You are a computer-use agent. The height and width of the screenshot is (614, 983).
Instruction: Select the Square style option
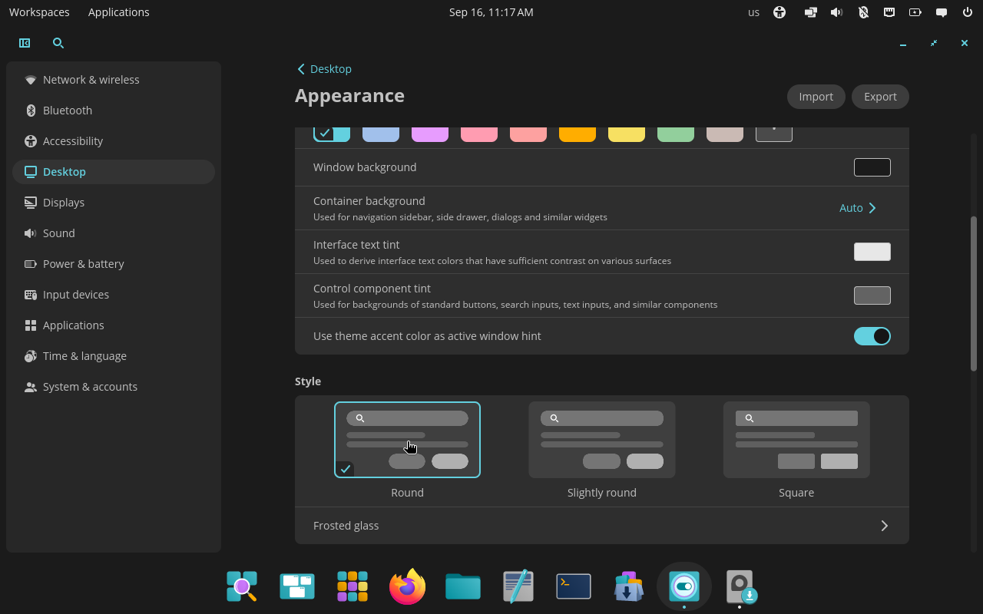796,440
